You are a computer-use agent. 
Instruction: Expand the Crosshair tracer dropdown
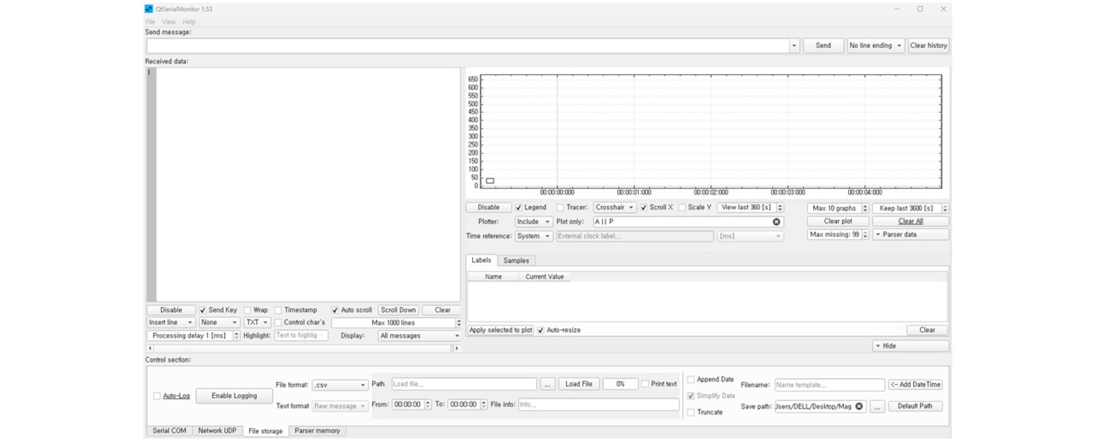point(614,208)
